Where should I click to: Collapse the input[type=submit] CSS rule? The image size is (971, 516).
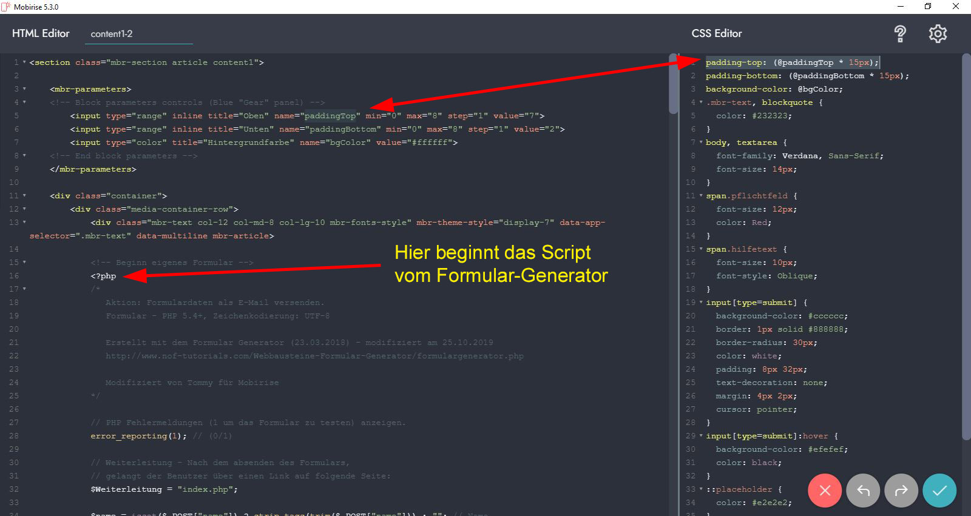pyautogui.click(x=701, y=303)
